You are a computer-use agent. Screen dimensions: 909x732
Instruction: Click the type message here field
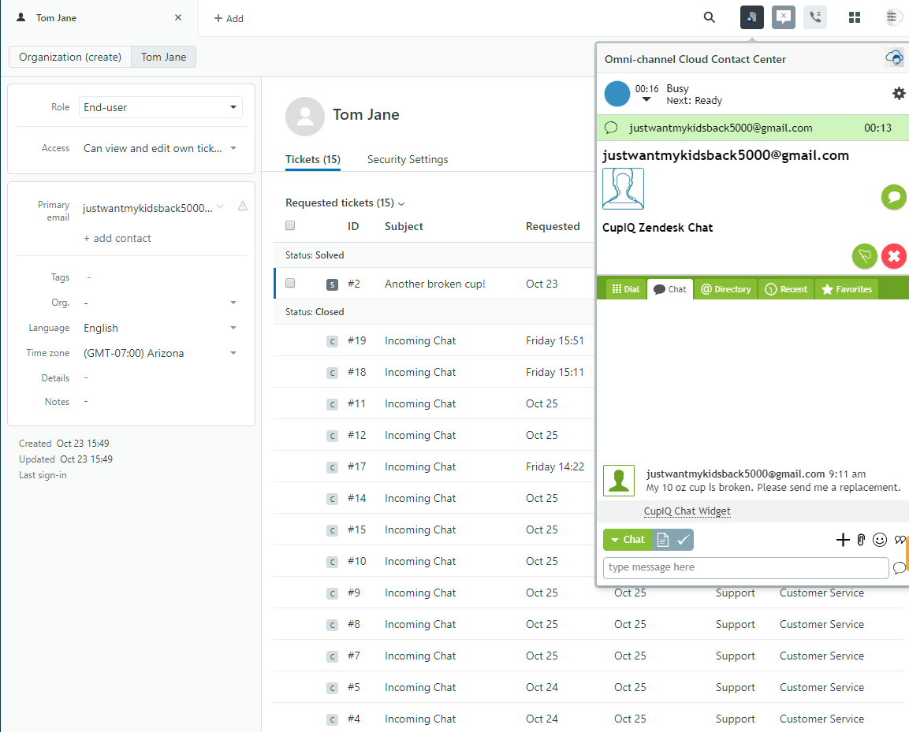click(746, 567)
